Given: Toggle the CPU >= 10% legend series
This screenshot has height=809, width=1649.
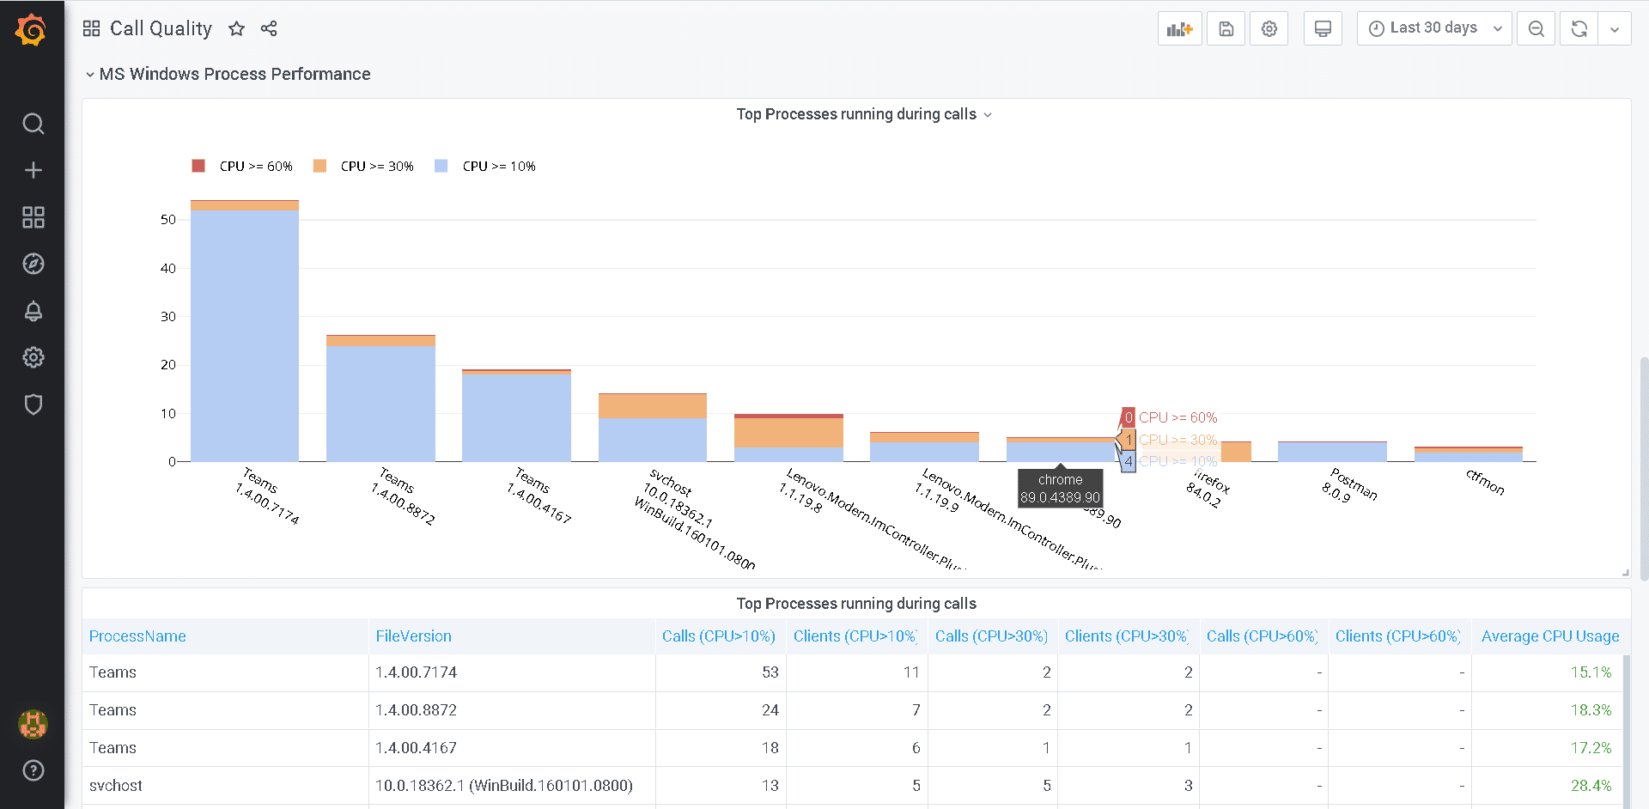Looking at the screenshot, I should coord(498,167).
